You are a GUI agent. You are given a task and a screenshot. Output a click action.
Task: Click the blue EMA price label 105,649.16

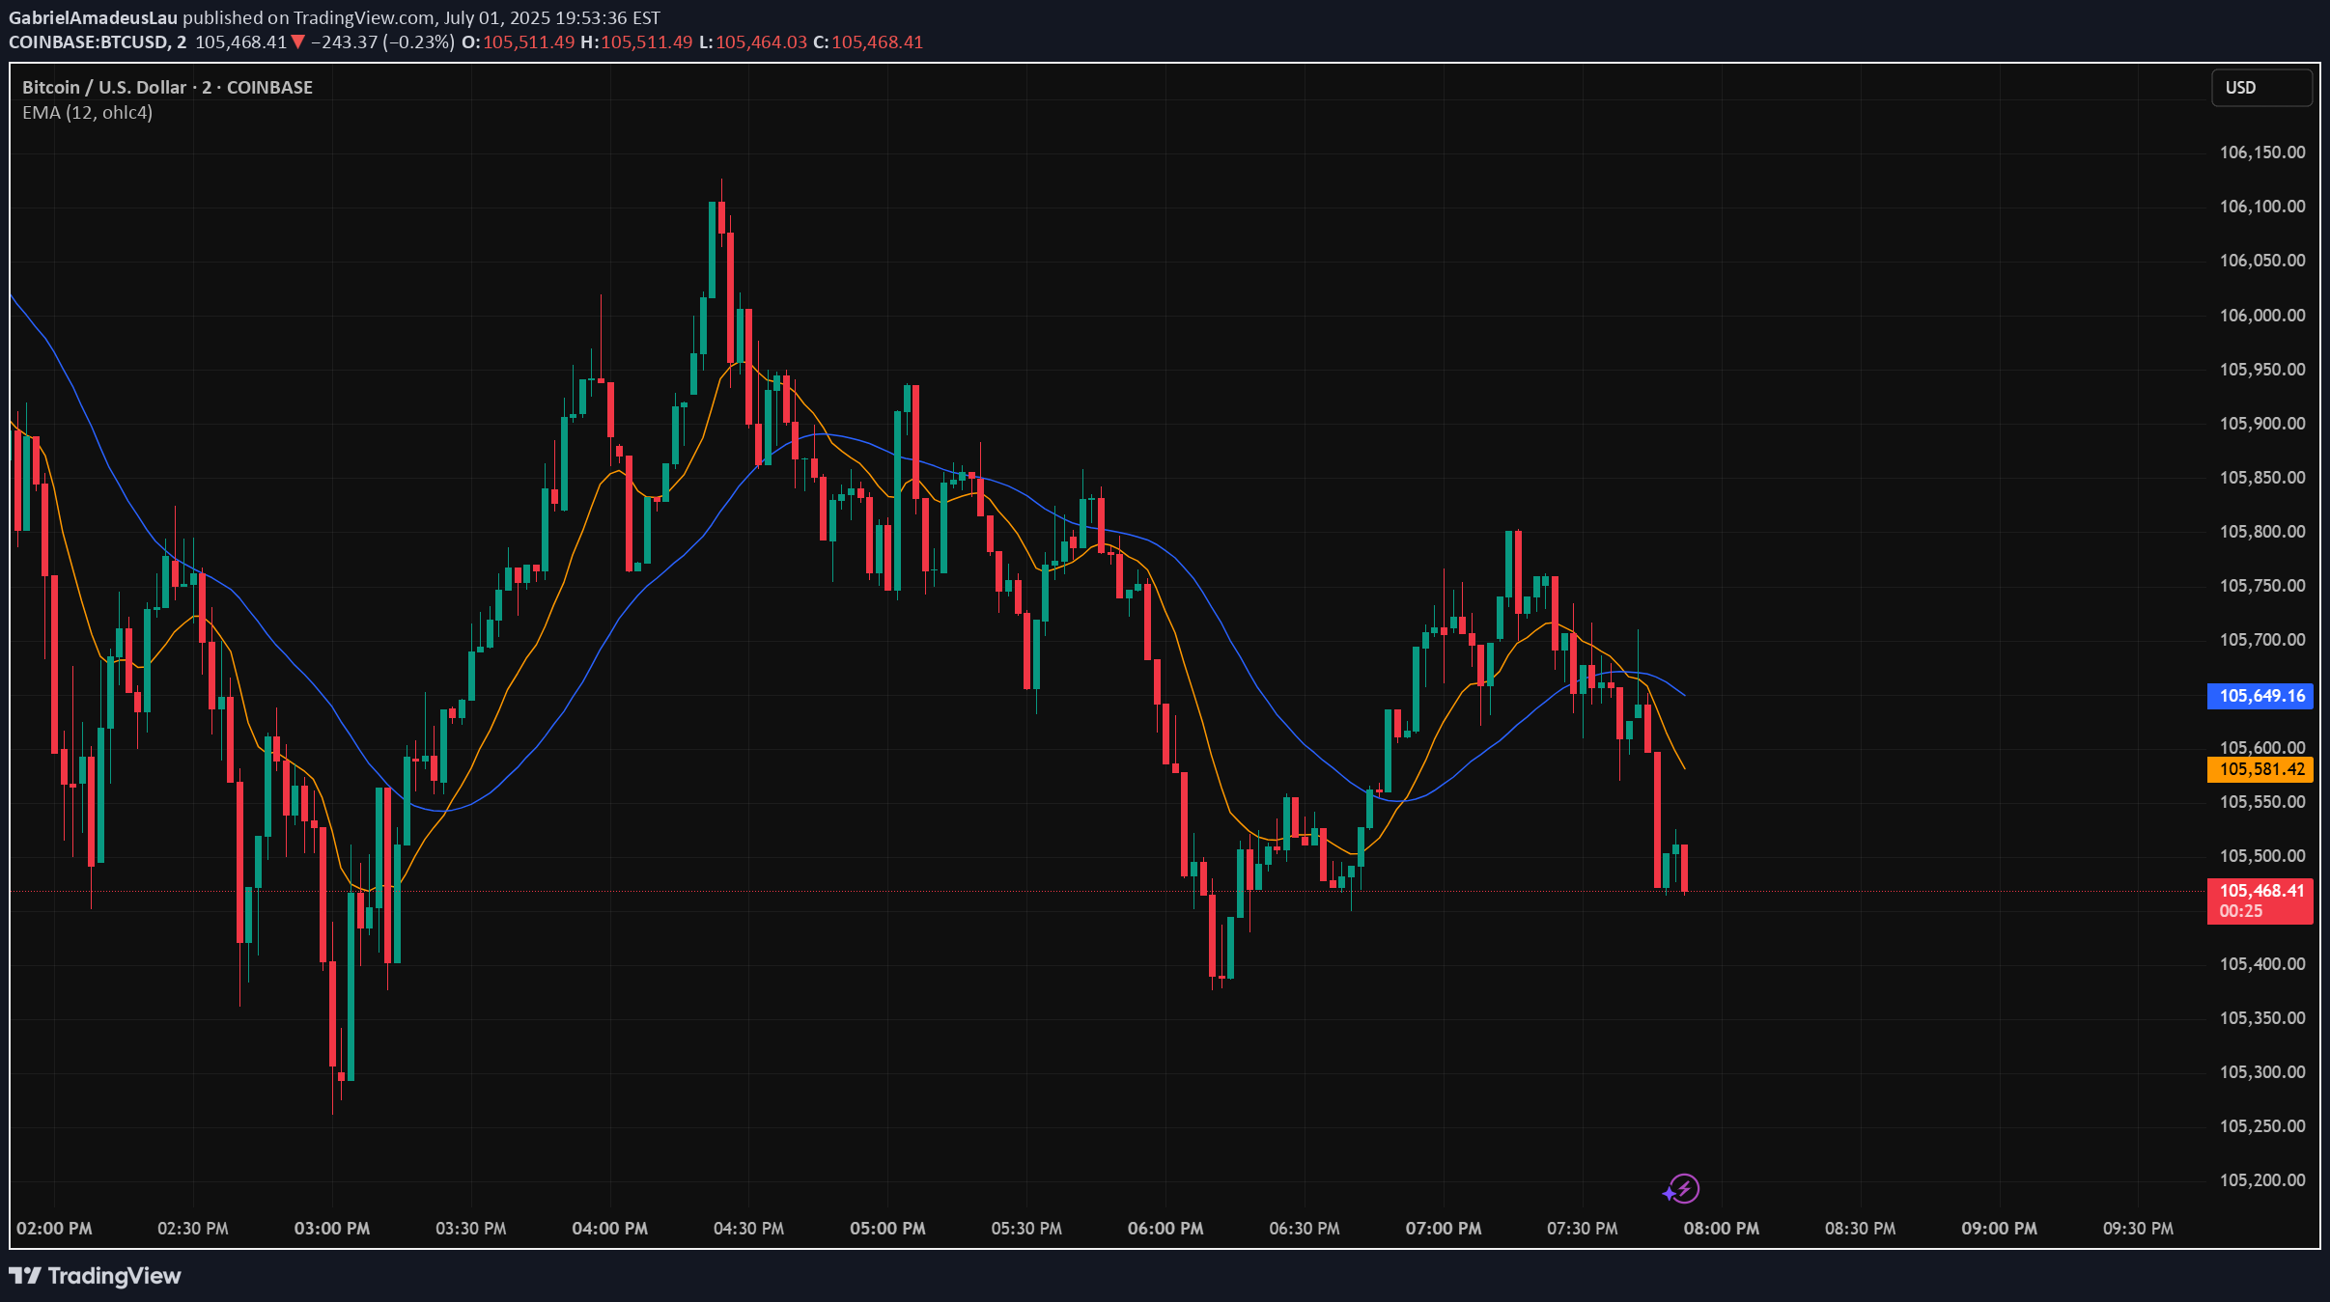click(2260, 696)
